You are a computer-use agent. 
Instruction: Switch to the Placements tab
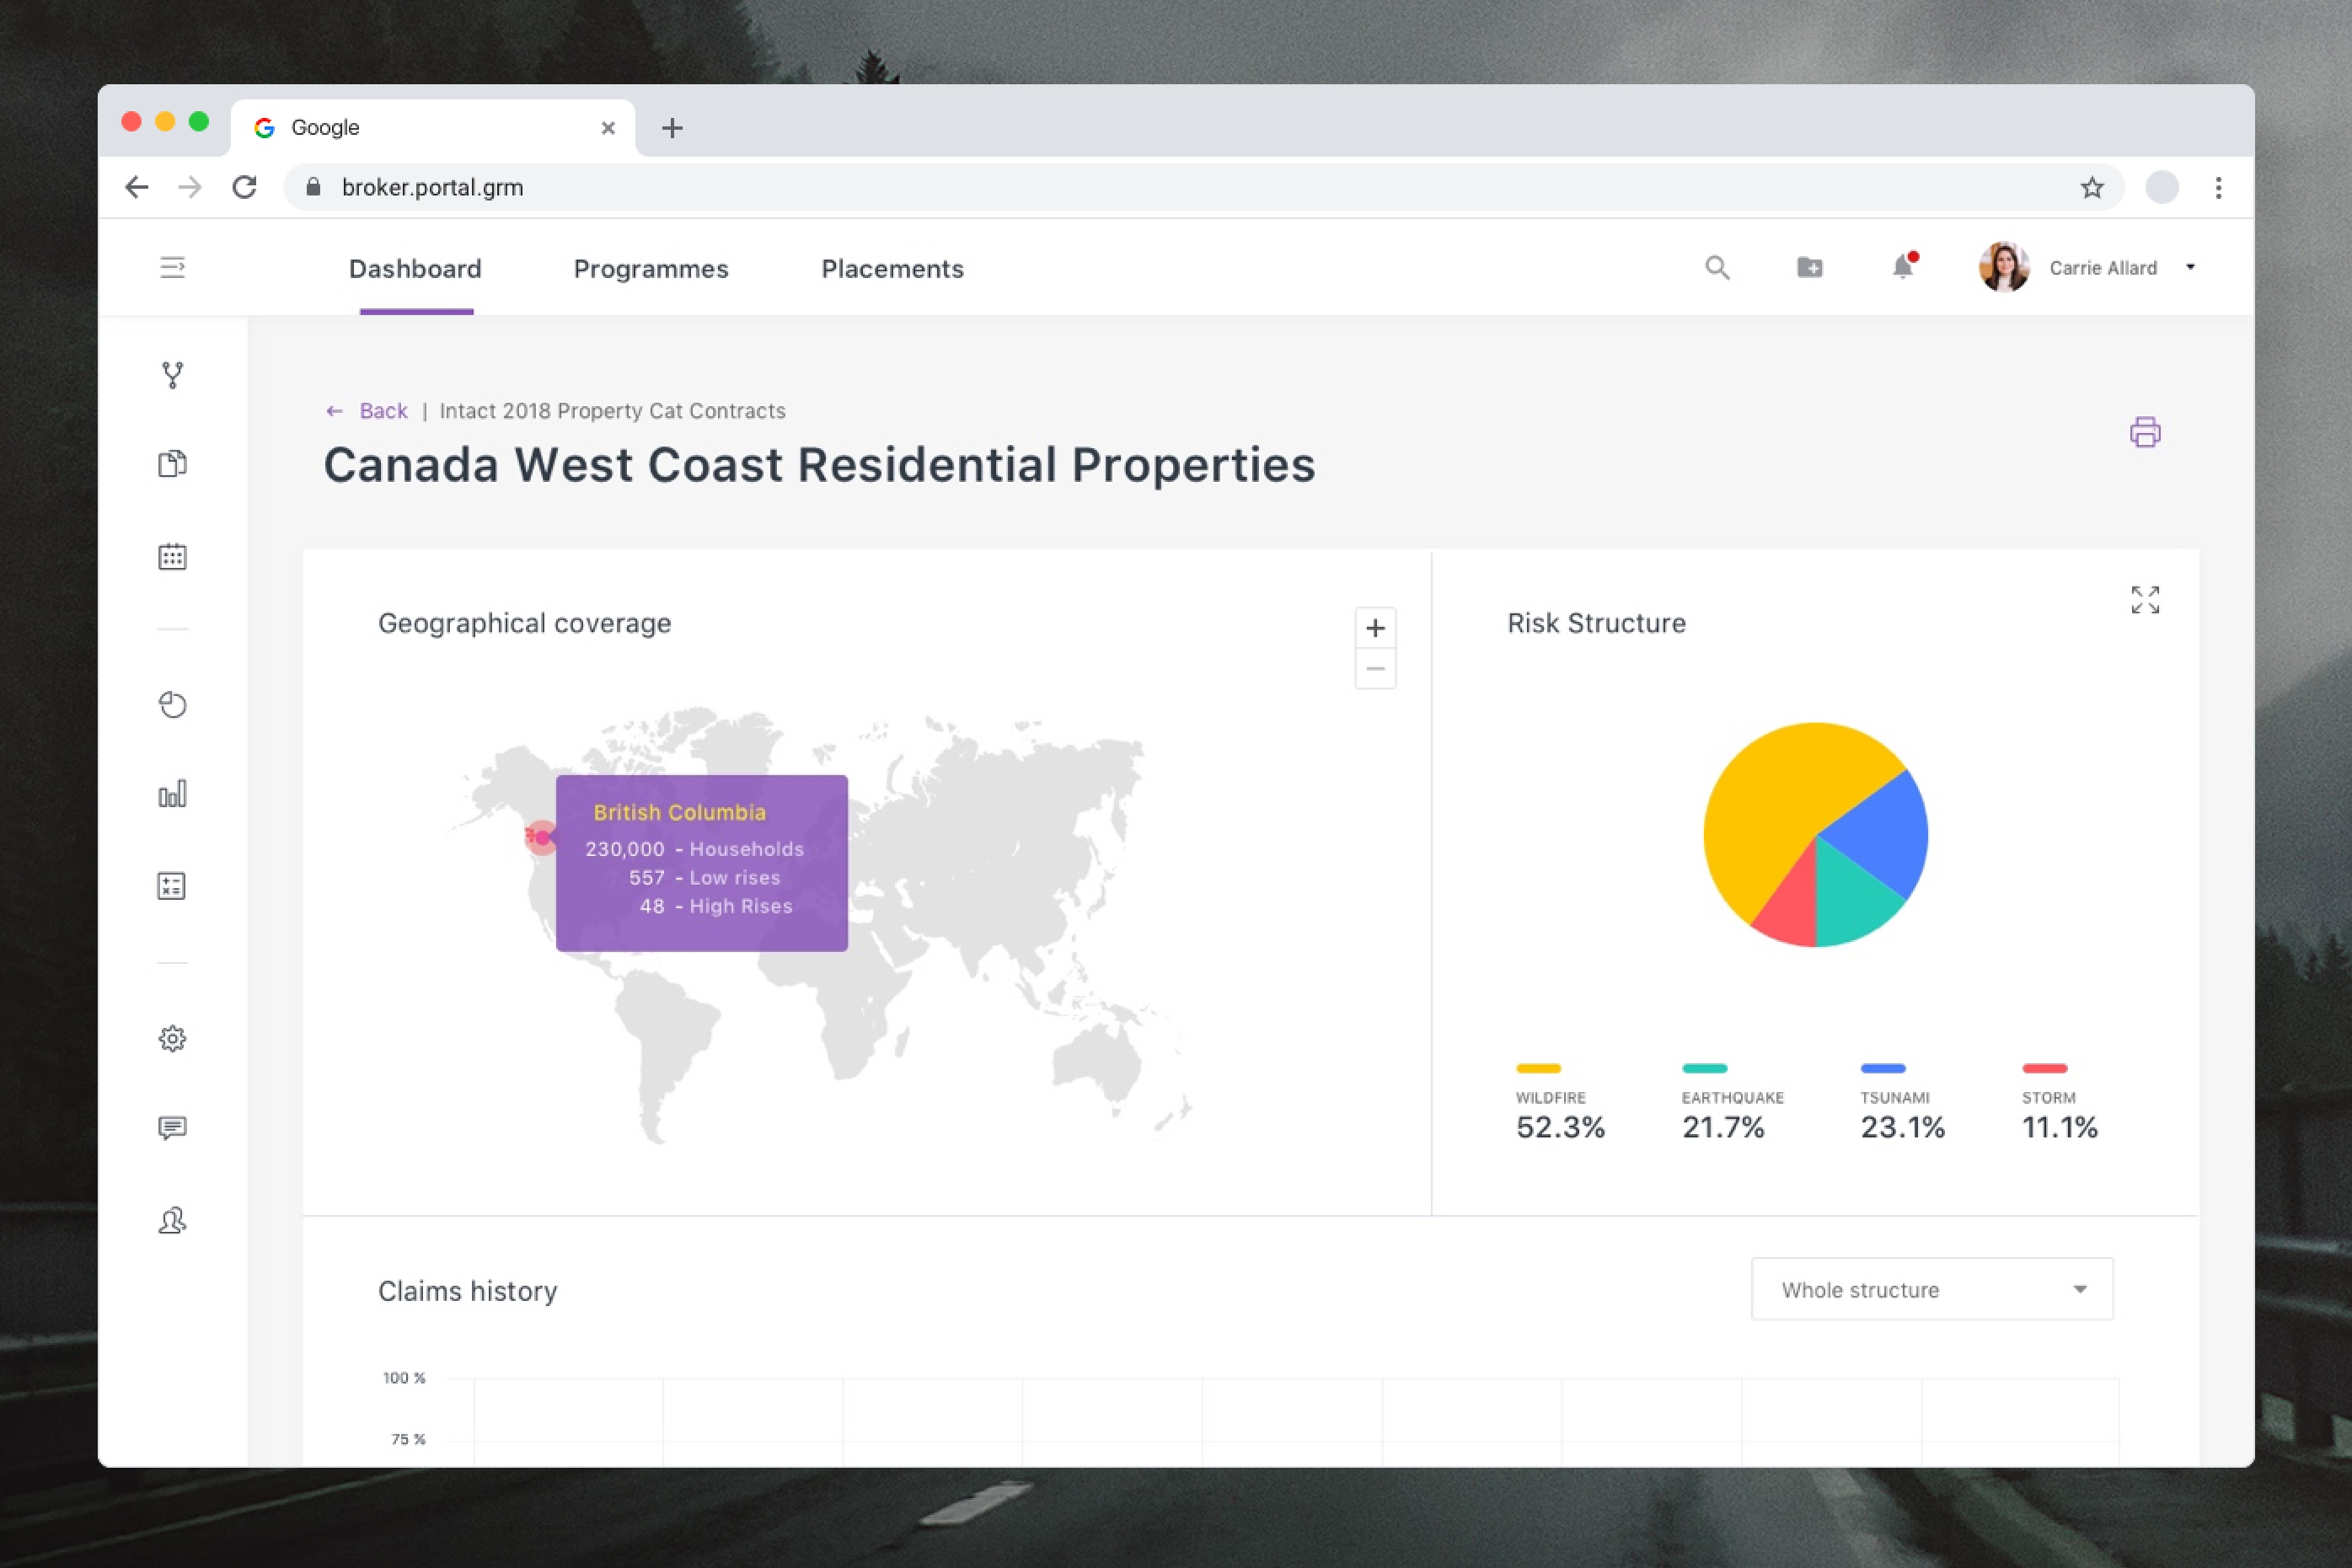pyautogui.click(x=892, y=269)
